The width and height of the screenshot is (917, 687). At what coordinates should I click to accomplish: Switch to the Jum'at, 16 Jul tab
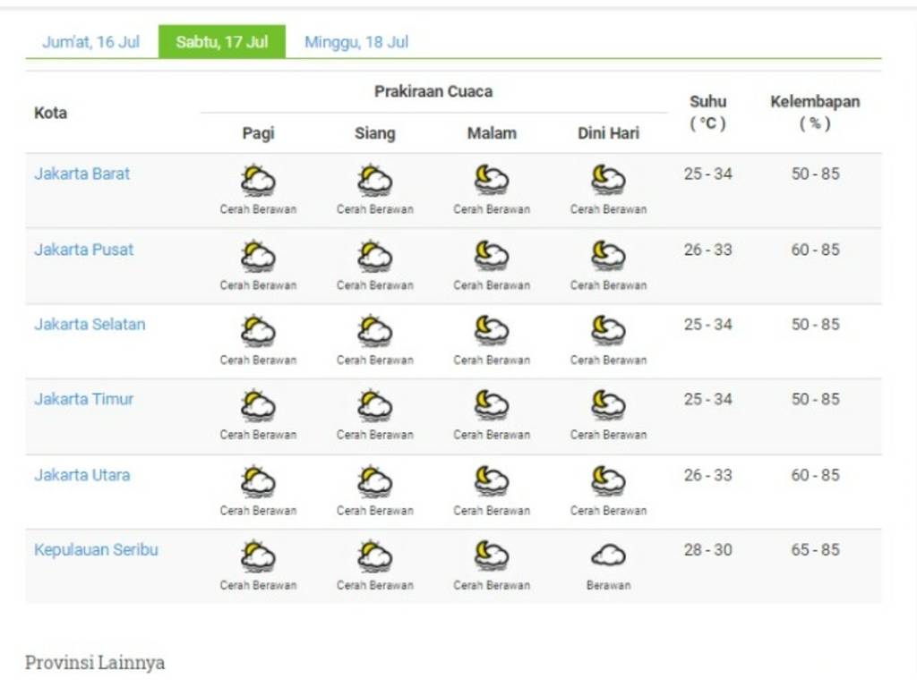tap(90, 42)
